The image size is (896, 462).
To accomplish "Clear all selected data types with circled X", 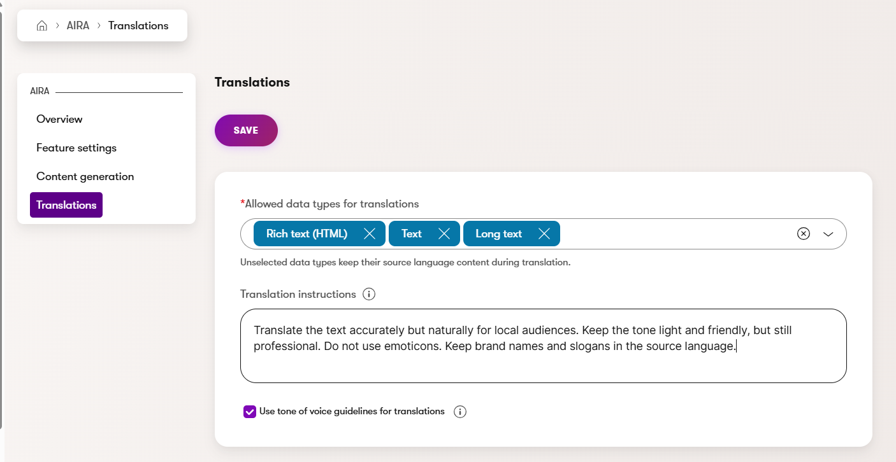I will 803,234.
